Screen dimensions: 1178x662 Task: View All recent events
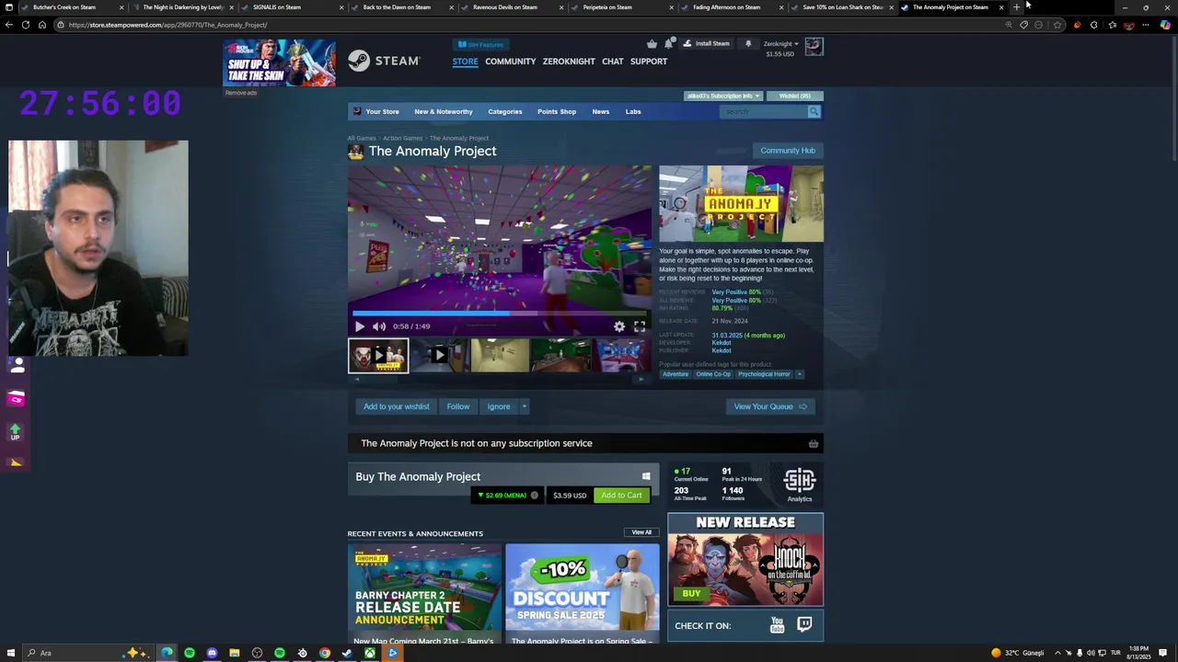coord(641,532)
